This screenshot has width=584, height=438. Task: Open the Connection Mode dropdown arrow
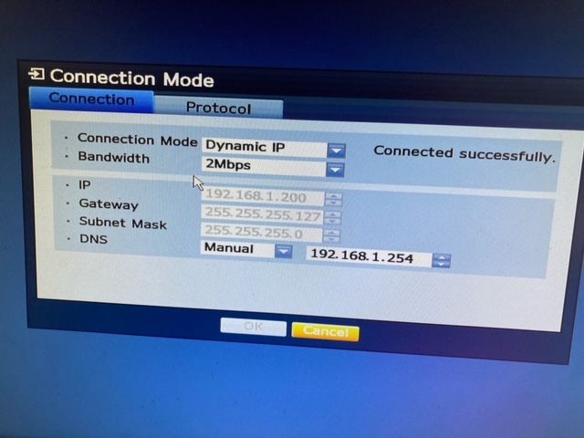(x=337, y=149)
